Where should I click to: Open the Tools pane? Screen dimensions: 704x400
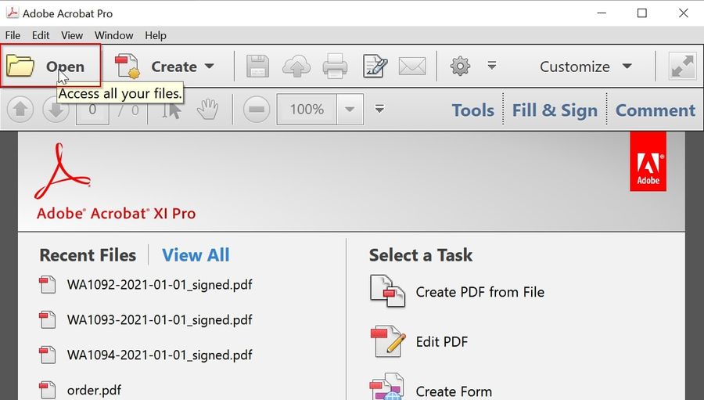(472, 110)
